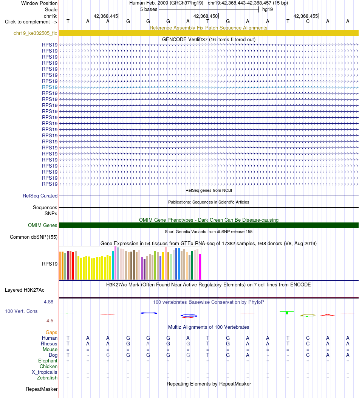The image size is (359, 398).
Task: Click the 'Rhesus' species row label
Action: [49, 344]
